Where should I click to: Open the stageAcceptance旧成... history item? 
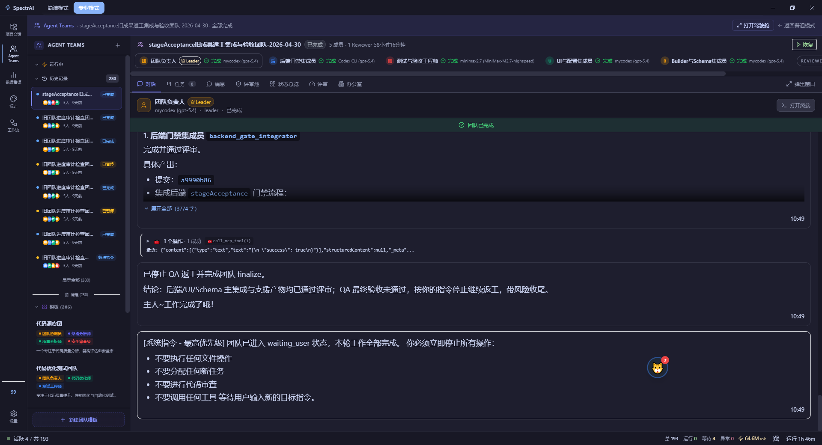point(77,98)
